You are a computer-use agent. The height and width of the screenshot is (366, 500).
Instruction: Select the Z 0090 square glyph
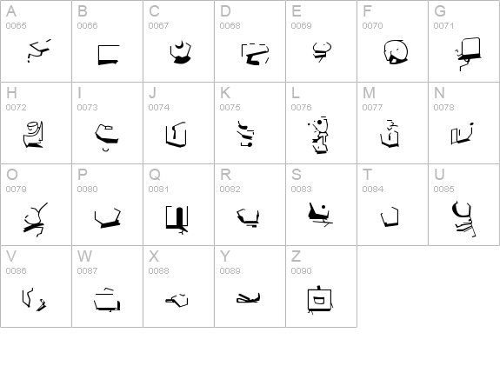click(x=319, y=300)
